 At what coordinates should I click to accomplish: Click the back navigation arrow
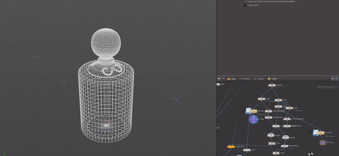pos(219,79)
